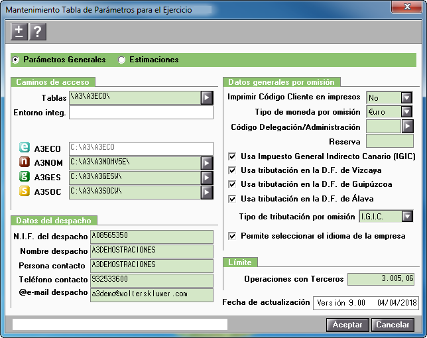Screen dimensions: 427x338
Task: Toggle Permite seleccionar el idioma checkbox
Action: pyautogui.click(x=232, y=236)
